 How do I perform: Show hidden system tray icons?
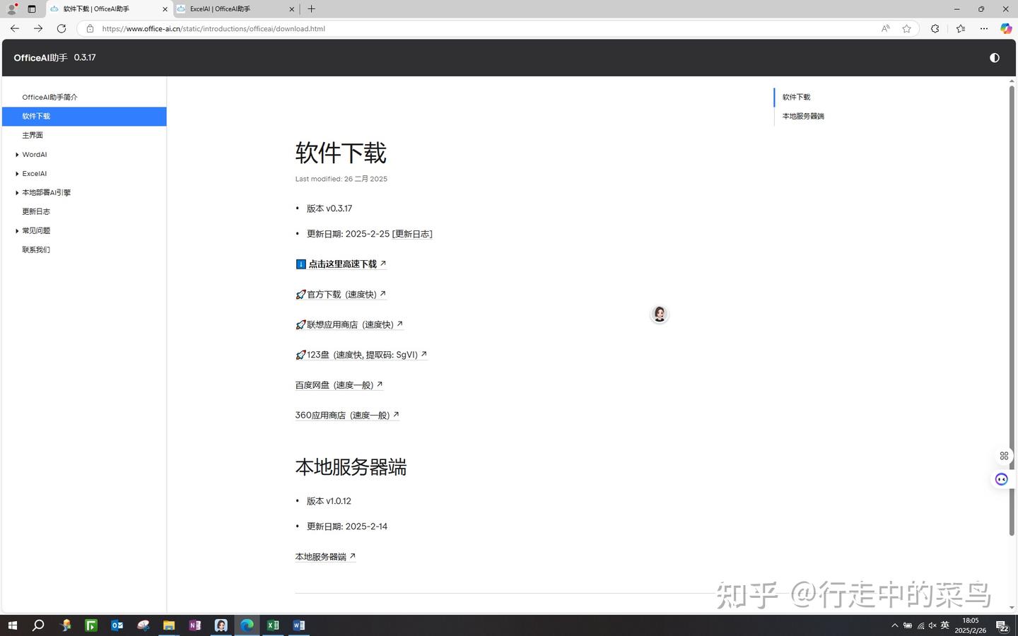[894, 625]
